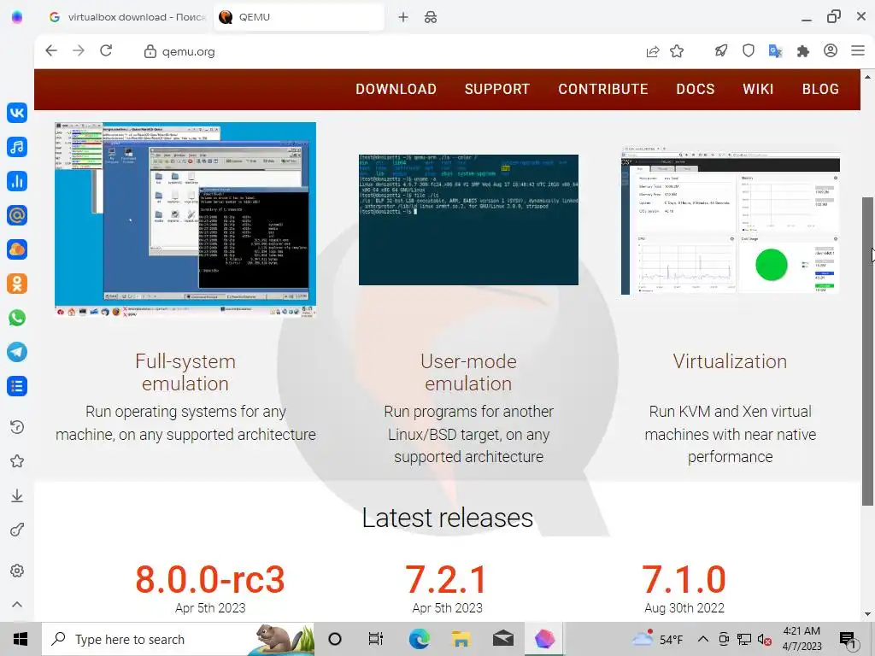Open the page translate icon
This screenshot has width=875, height=656.
click(776, 51)
